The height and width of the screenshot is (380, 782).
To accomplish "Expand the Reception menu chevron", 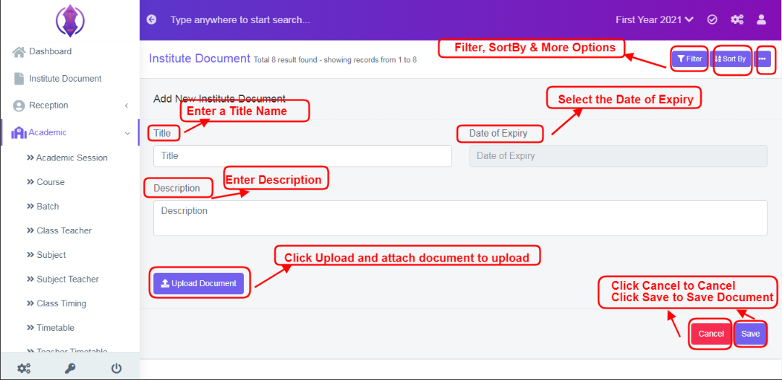I will [x=127, y=105].
